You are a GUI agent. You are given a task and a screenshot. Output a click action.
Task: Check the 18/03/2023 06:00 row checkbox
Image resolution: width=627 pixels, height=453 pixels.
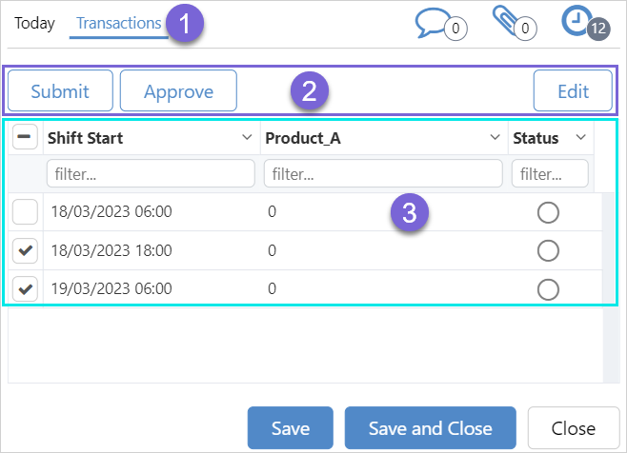coord(26,212)
